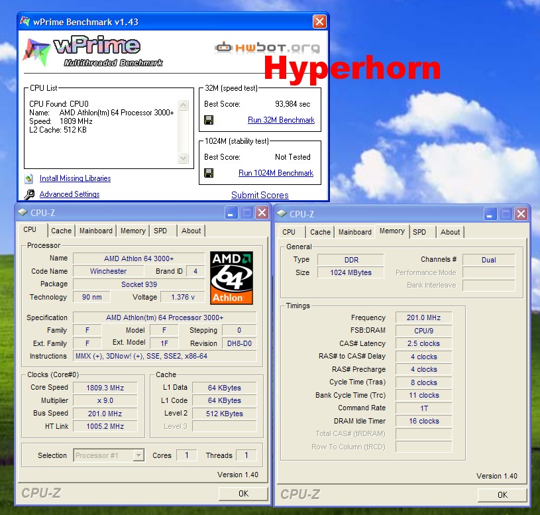The image size is (540, 515).
Task: Close the wPrime Benchmark window
Action: tap(319, 22)
